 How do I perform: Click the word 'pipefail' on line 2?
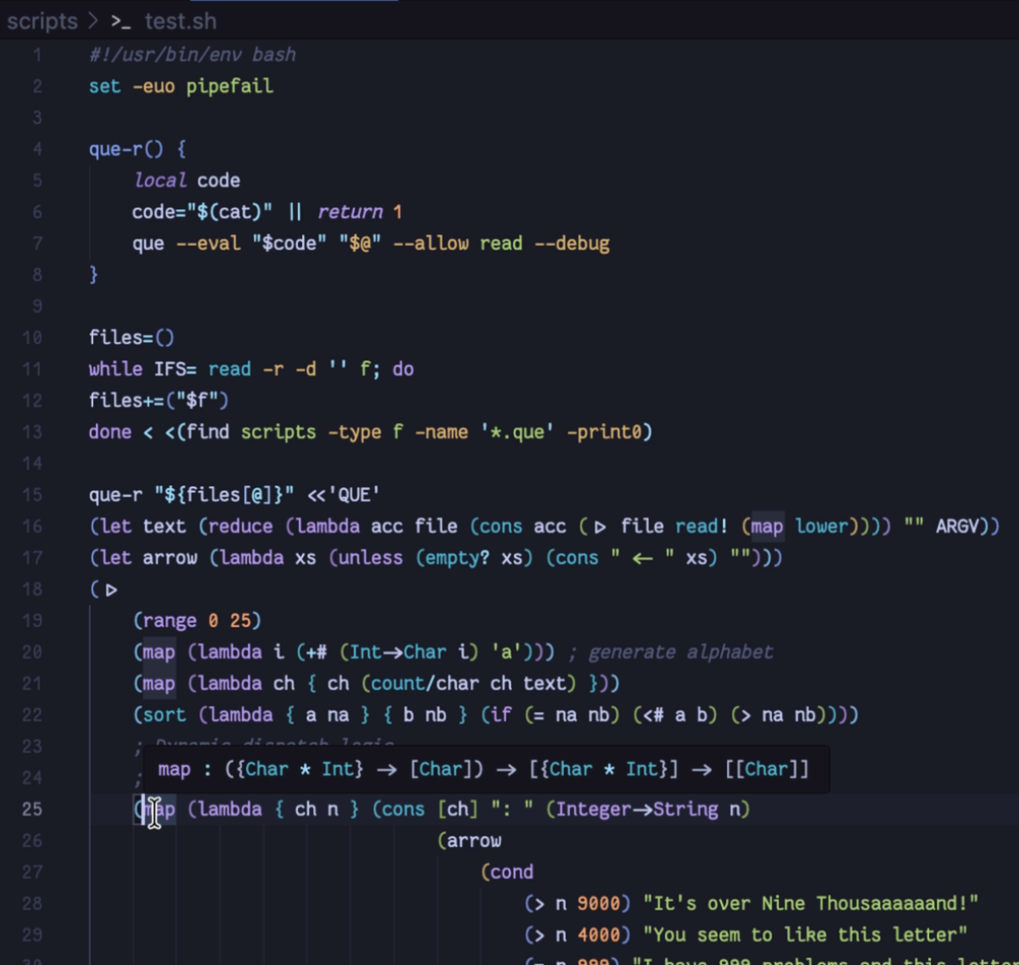[x=230, y=86]
